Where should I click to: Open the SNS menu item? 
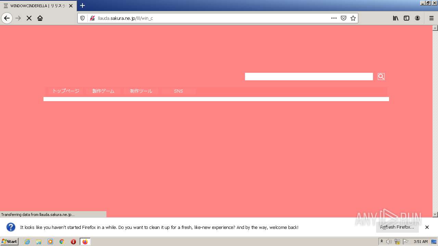(x=179, y=91)
